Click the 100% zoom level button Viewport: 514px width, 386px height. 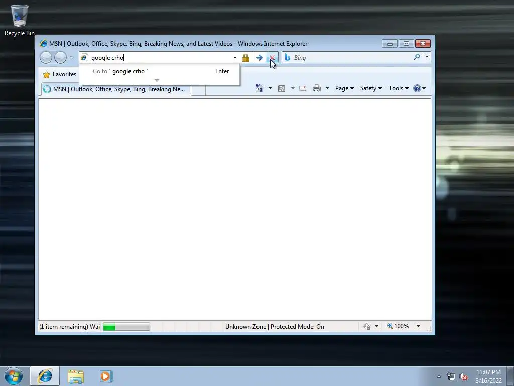pos(398,326)
